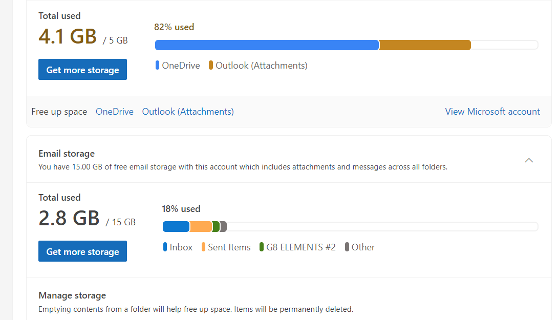The width and height of the screenshot is (559, 320).
Task: Click Get more storage under Email storage
Action: click(x=82, y=251)
